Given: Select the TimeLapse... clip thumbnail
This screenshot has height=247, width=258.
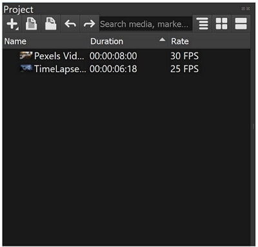Looking at the screenshot, I should [26, 68].
